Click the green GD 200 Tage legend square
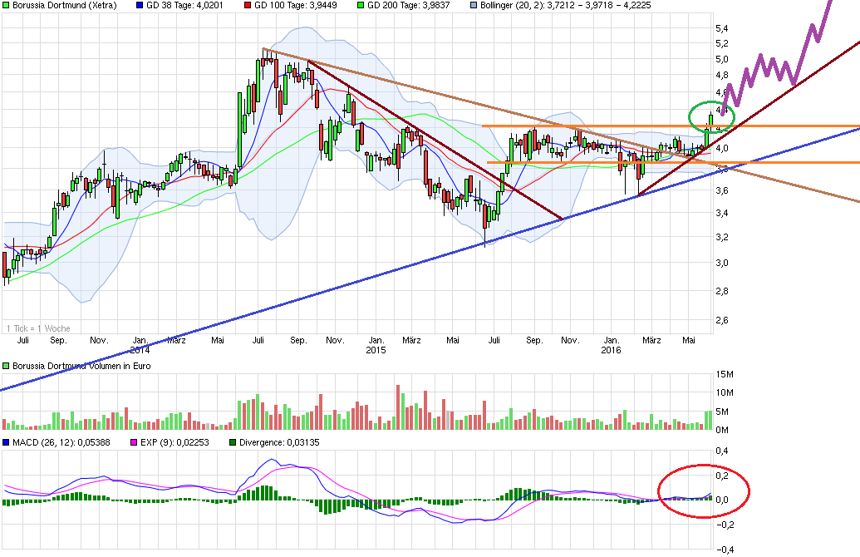860x557 pixels. [361, 6]
